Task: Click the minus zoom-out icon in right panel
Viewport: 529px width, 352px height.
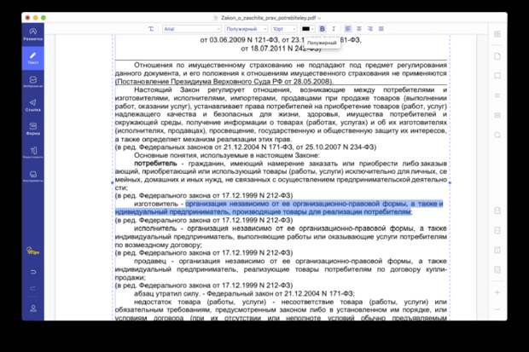Action: 497,309
